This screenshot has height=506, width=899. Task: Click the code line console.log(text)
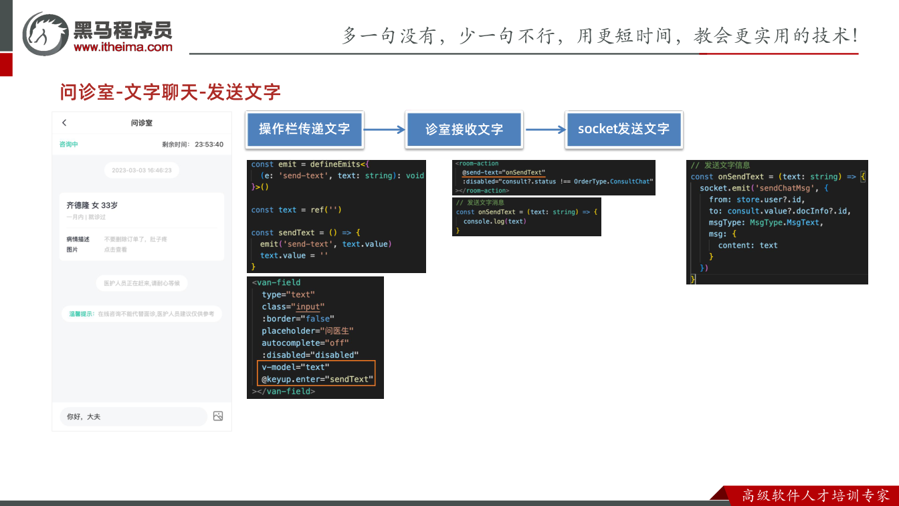point(495,222)
